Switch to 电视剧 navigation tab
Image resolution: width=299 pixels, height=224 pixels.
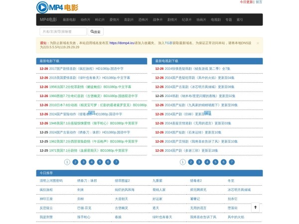216,20
